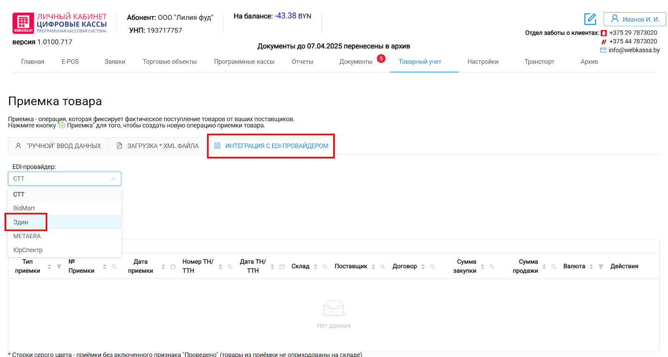Sort table by Склад column arrows
The width and height of the screenshot is (668, 357).
pos(316,266)
